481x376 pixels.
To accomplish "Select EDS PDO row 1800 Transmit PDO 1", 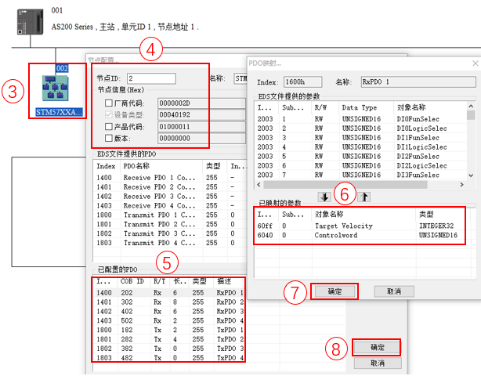I will point(170,215).
